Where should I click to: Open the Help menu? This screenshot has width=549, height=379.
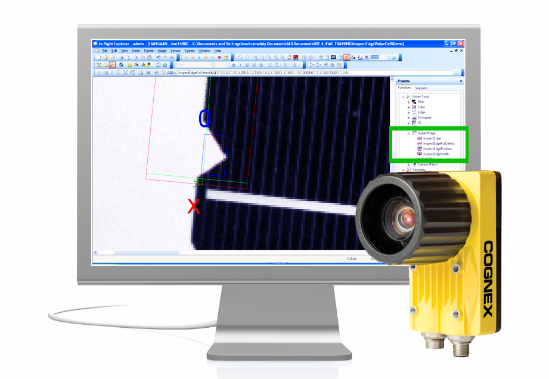point(218,51)
